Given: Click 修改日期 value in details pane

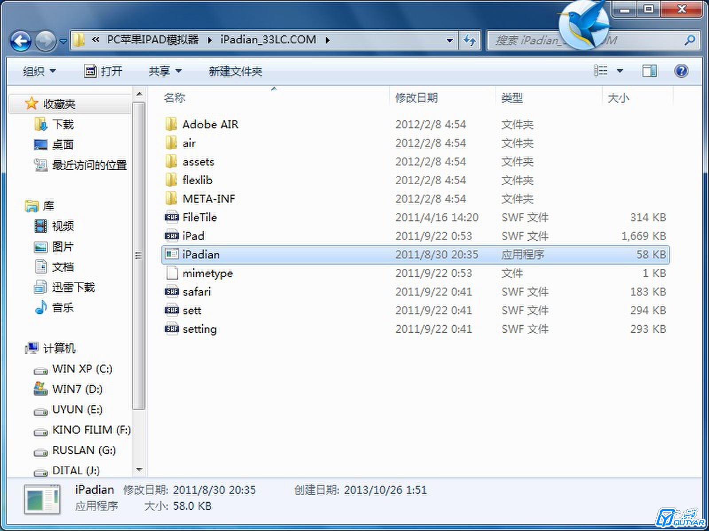Looking at the screenshot, I should [214, 490].
